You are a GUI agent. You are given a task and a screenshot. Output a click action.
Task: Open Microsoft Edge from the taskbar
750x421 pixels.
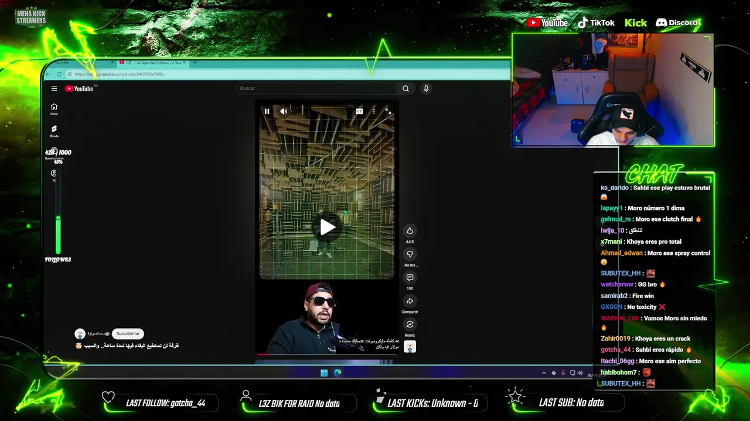point(337,373)
